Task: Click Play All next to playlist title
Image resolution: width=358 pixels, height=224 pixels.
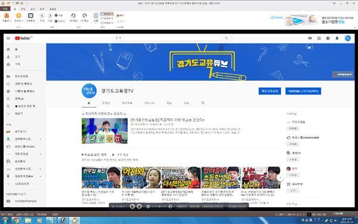Action: click(121, 155)
